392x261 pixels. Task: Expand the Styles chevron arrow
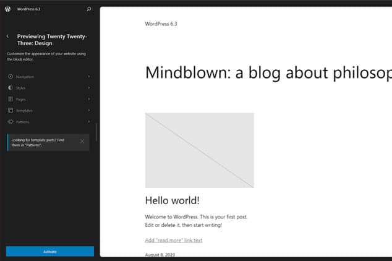89,88
